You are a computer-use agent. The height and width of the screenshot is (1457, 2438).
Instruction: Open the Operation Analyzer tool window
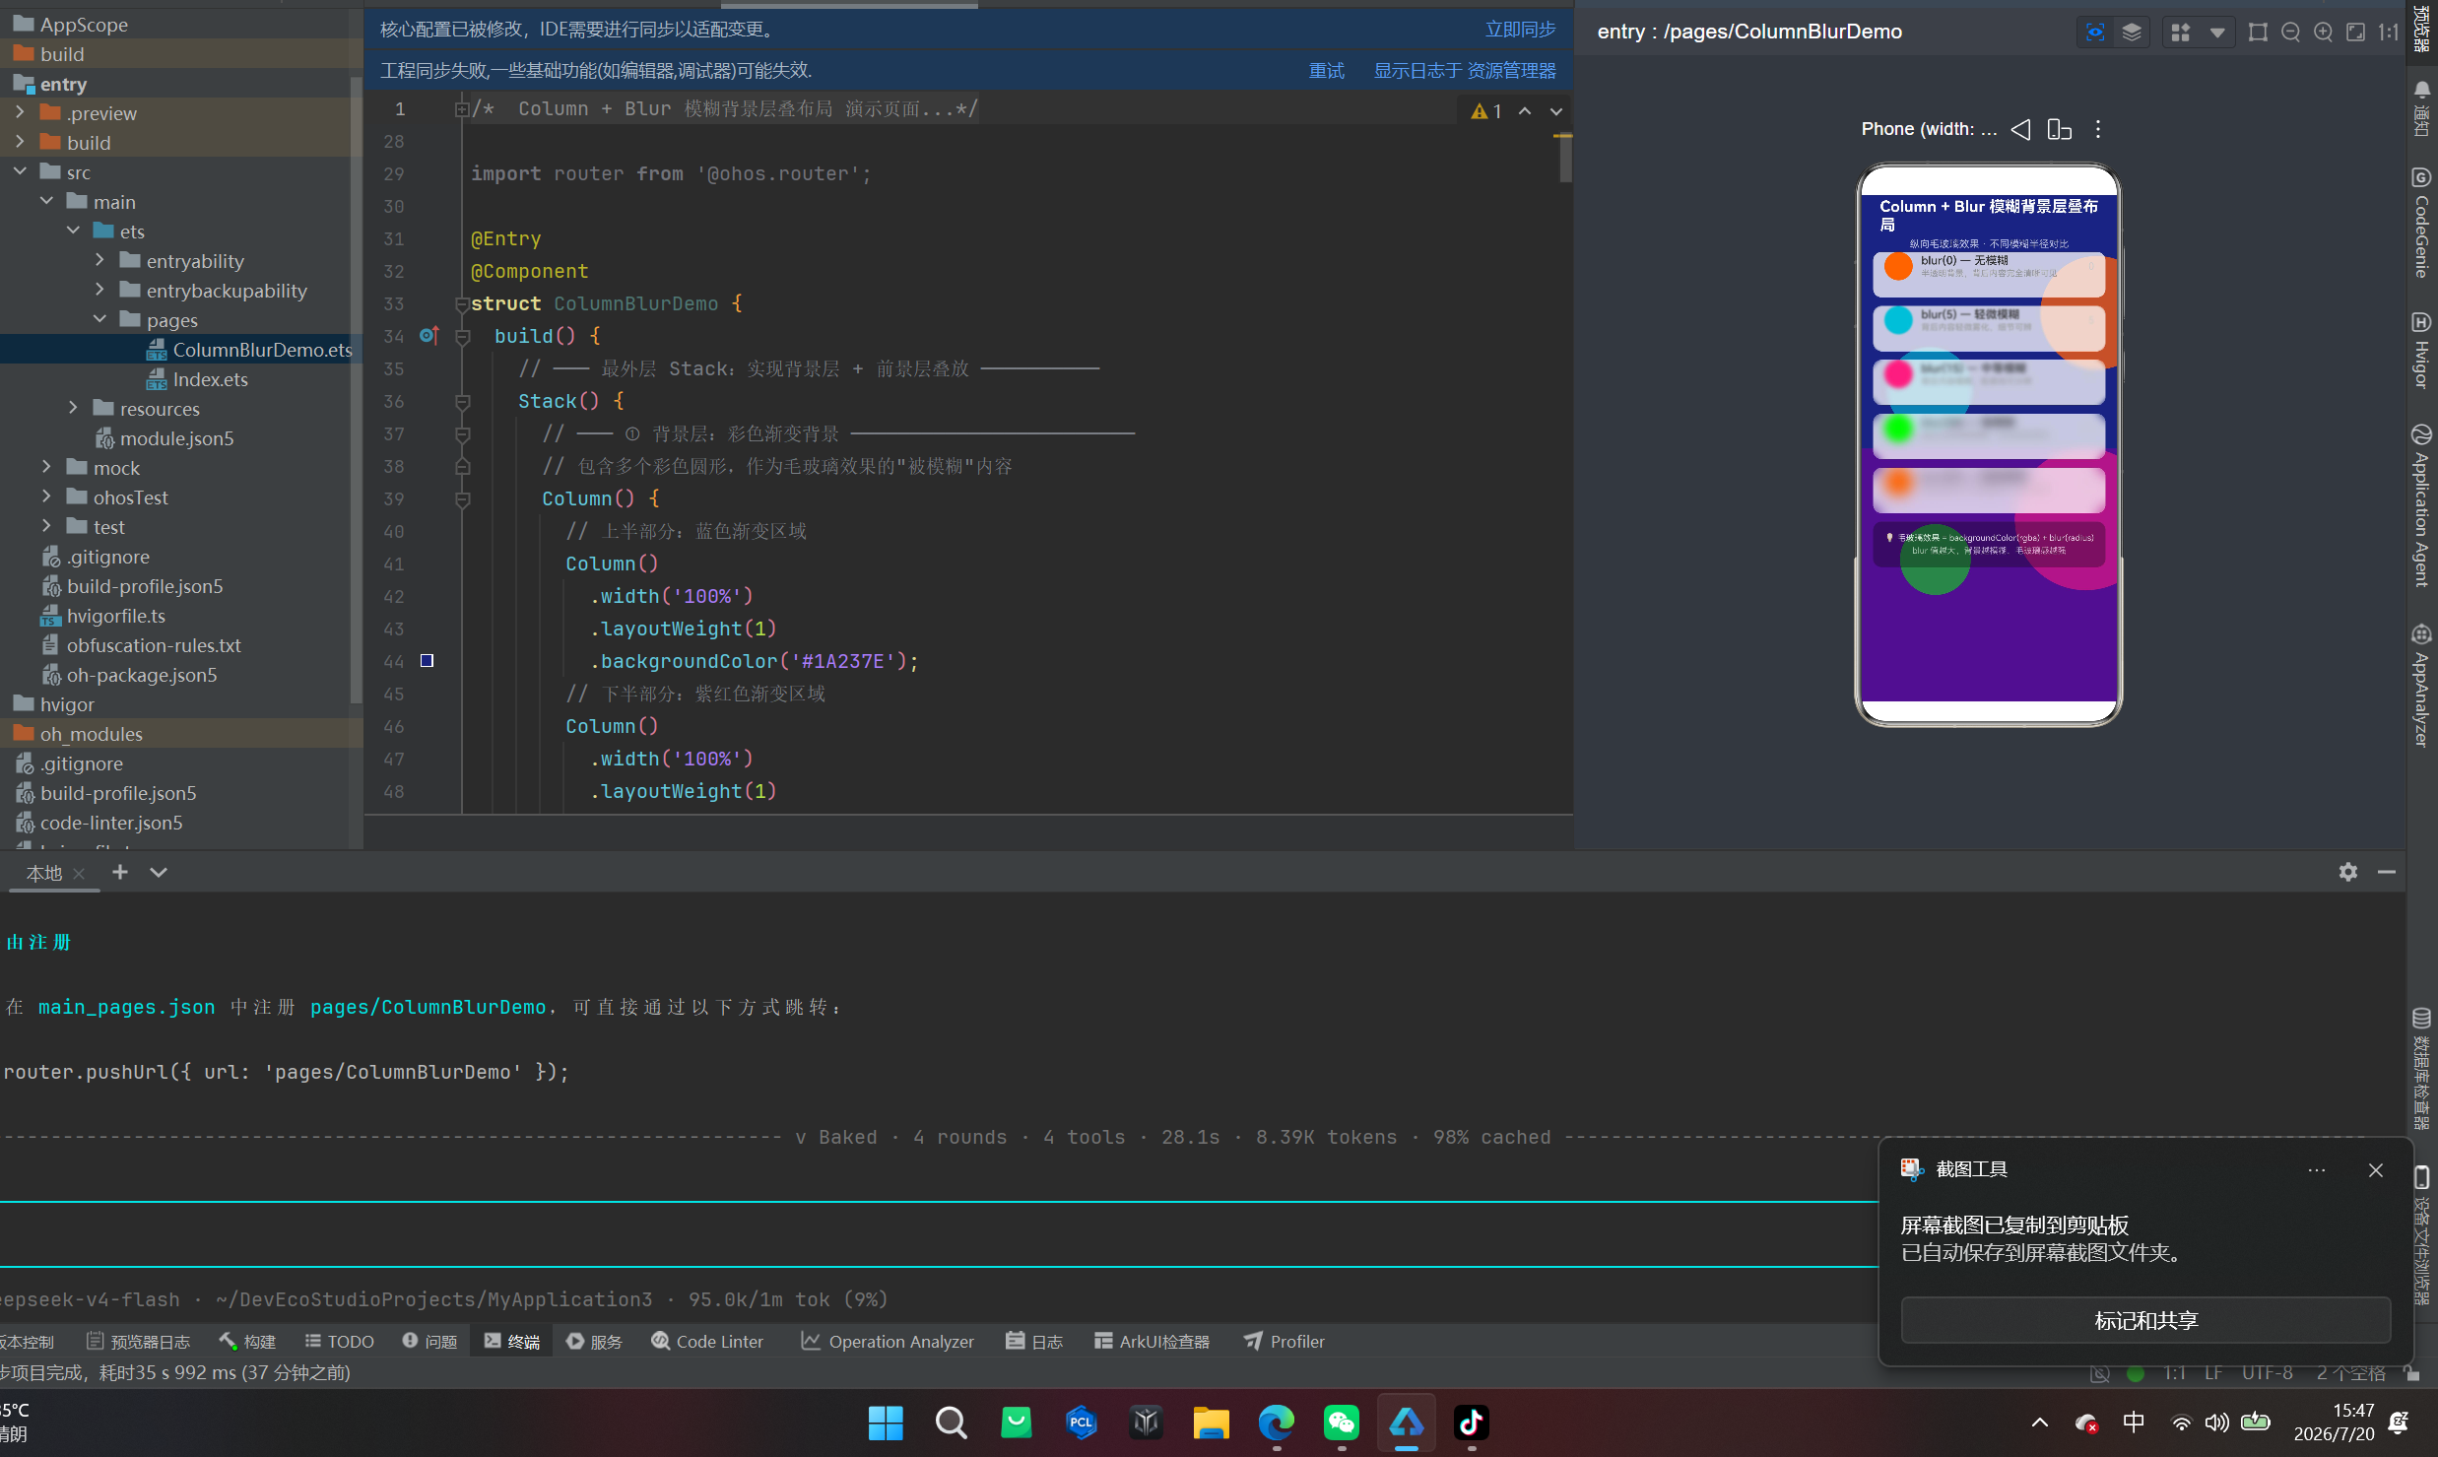click(x=888, y=1342)
